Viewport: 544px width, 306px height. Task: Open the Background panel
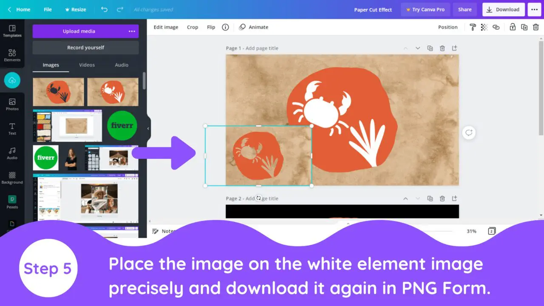(12, 177)
